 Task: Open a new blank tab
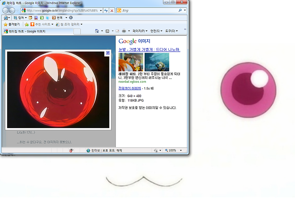coord(77,32)
